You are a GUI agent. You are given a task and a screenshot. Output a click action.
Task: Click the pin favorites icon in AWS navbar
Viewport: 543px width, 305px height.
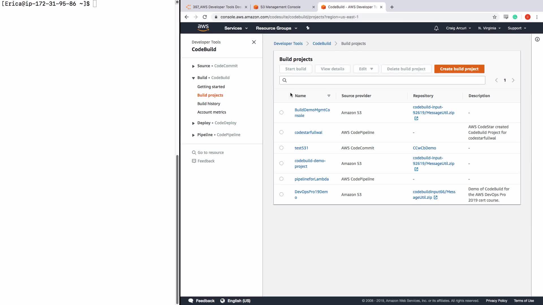(x=308, y=28)
